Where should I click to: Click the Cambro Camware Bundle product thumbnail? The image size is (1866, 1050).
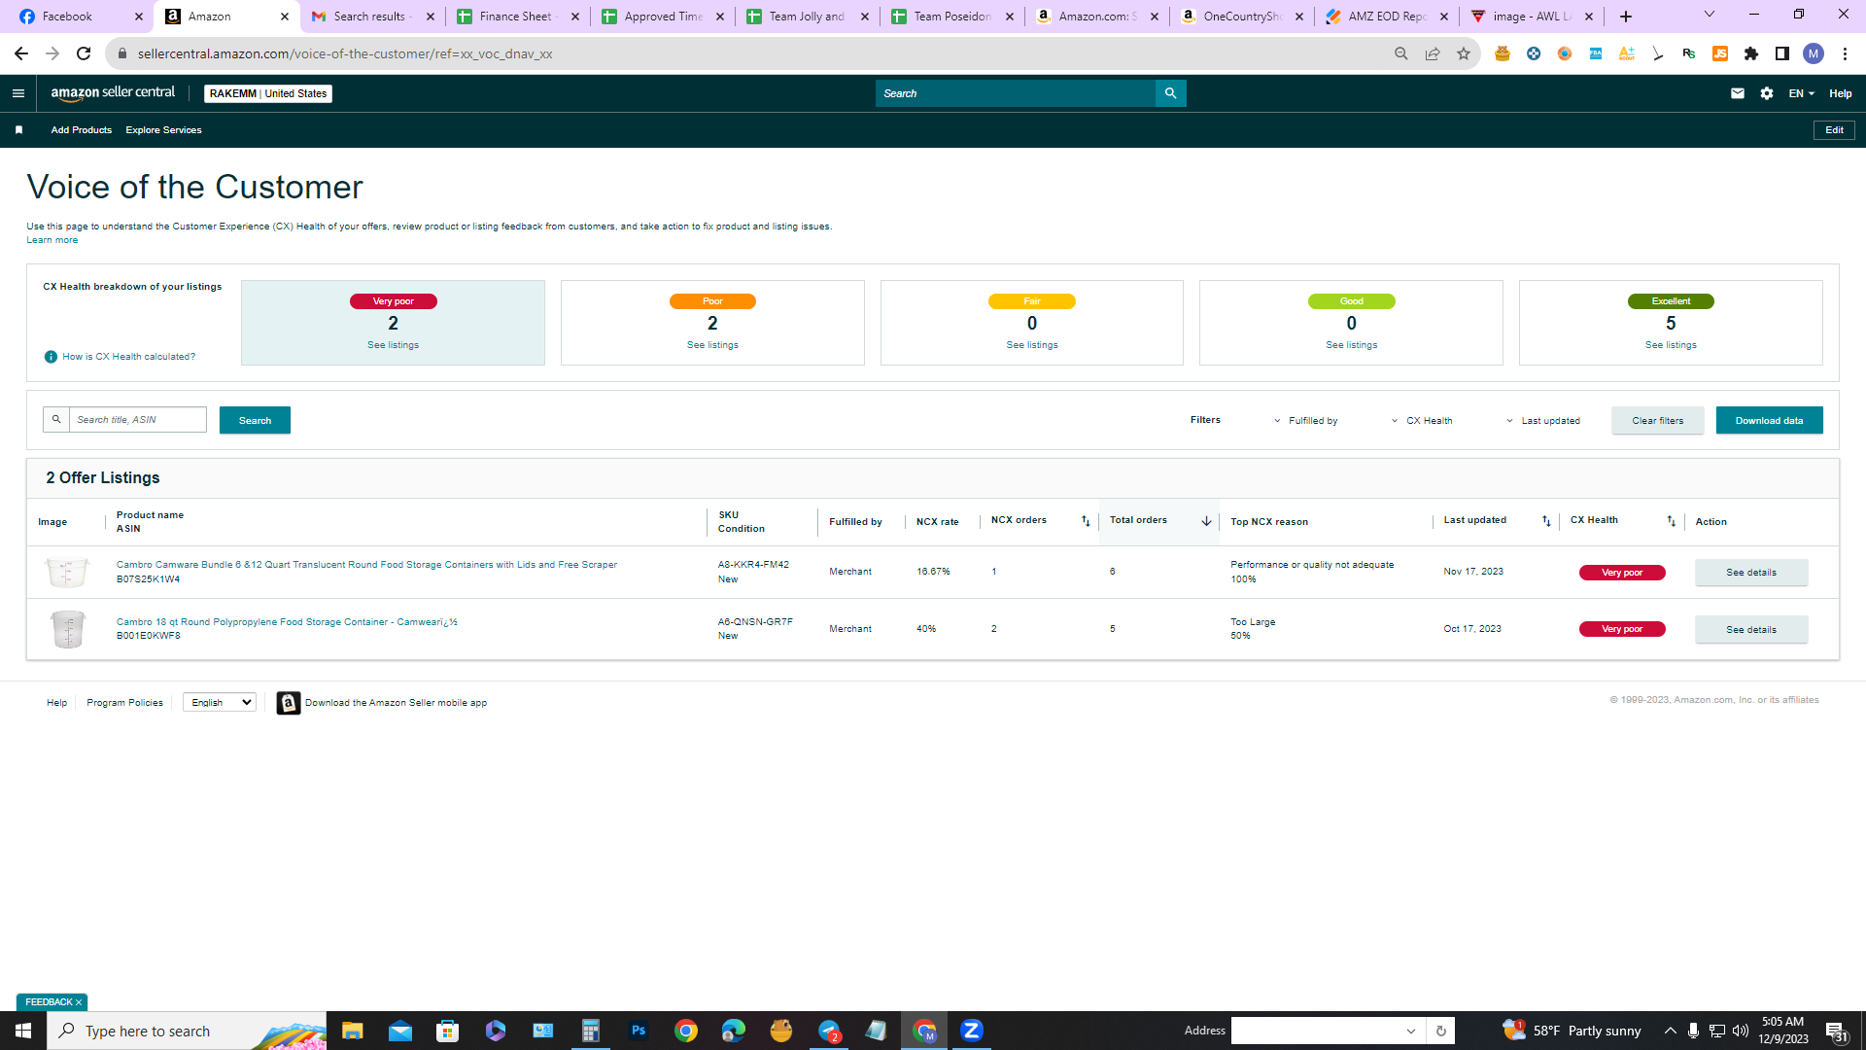(x=67, y=572)
